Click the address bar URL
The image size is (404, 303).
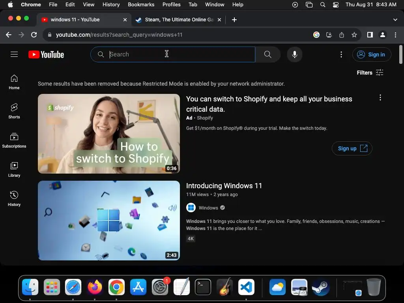click(x=119, y=35)
